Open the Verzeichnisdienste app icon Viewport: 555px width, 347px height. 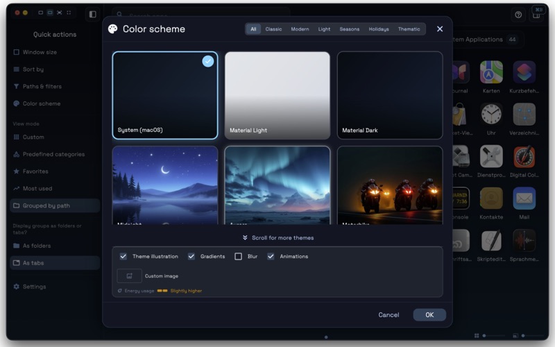(524, 115)
